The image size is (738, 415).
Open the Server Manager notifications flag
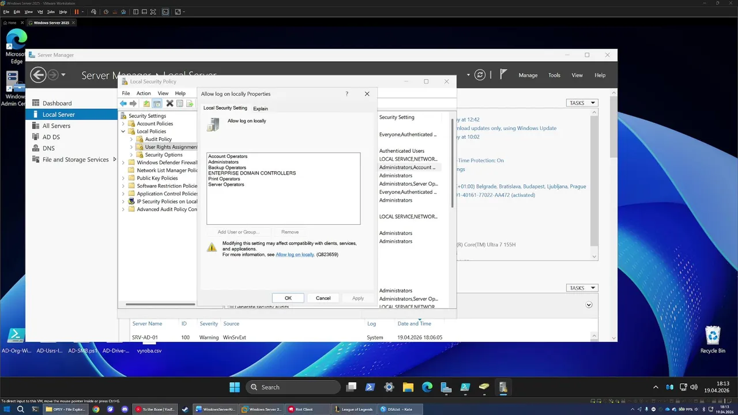point(503,74)
